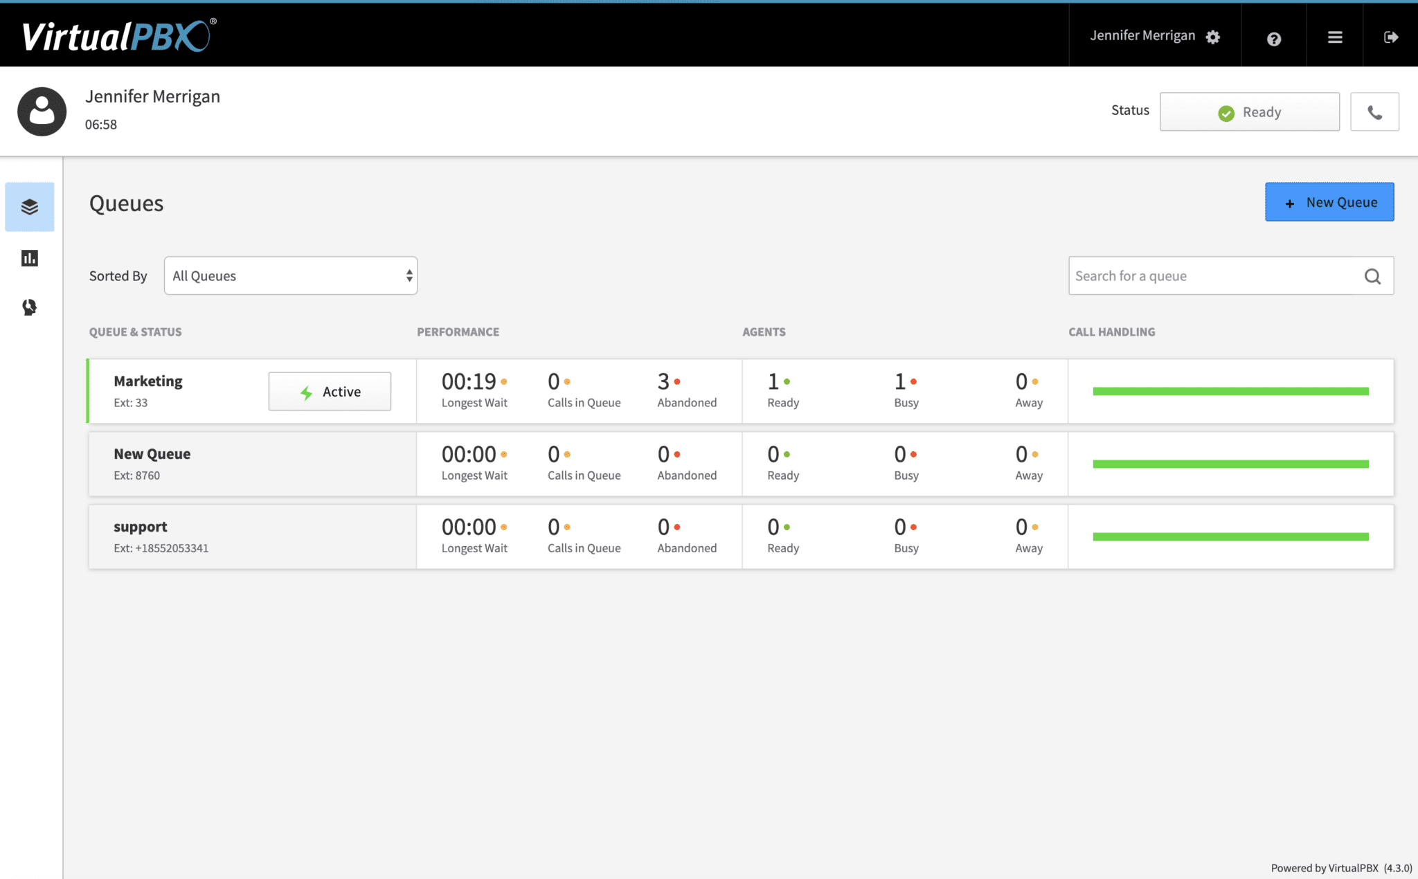The image size is (1418, 879).
Task: Click New Queue Abandoned count
Action: [663, 455]
